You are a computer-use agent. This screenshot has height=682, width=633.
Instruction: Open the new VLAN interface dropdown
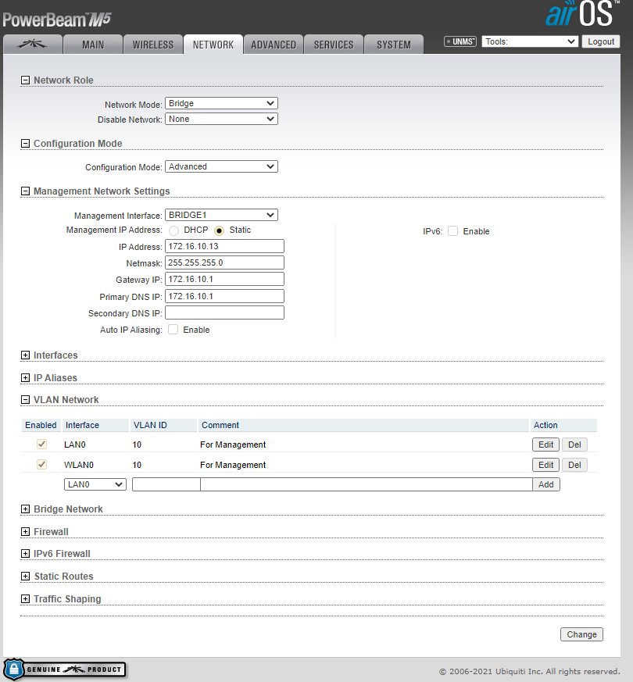coord(95,484)
